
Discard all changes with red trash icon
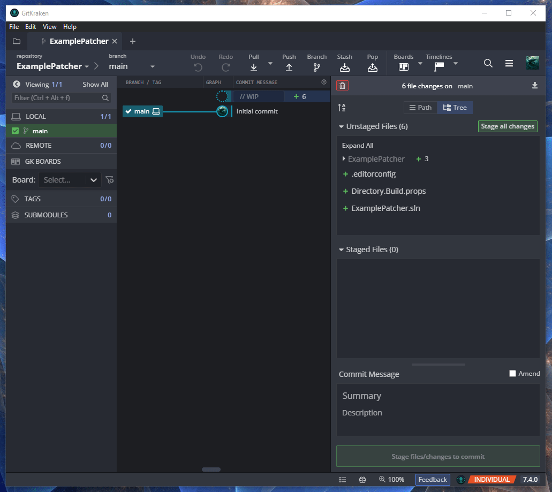342,86
